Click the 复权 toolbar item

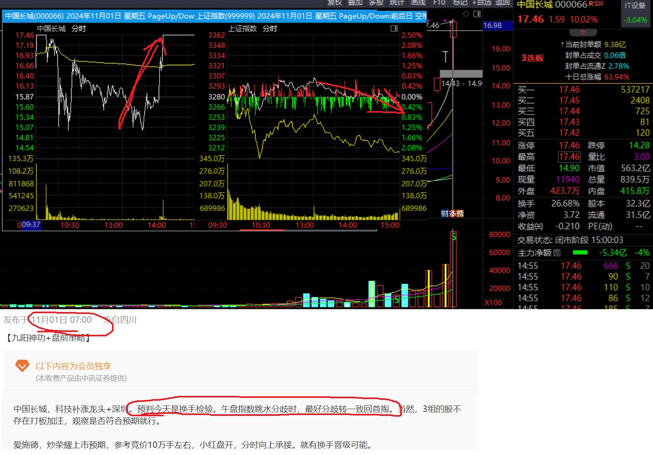[x=335, y=2]
